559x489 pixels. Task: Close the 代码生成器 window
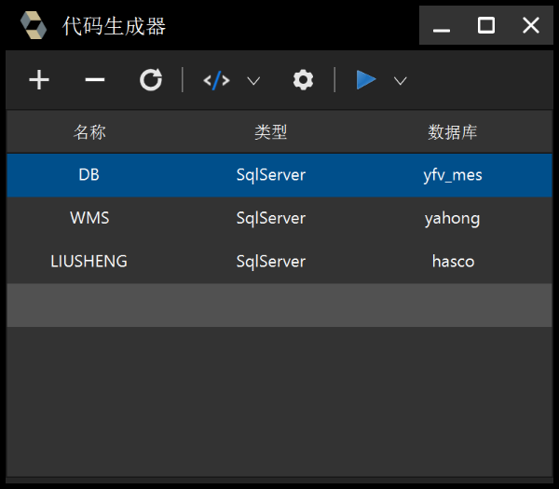click(531, 25)
